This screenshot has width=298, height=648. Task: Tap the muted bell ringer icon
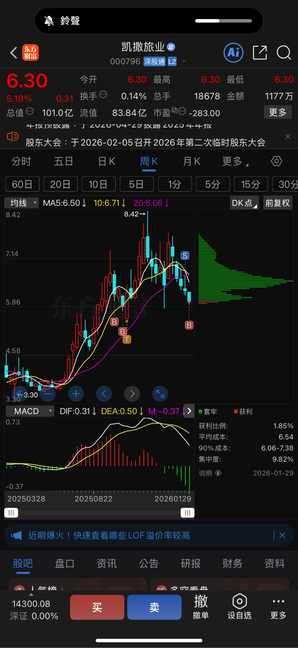49,21
